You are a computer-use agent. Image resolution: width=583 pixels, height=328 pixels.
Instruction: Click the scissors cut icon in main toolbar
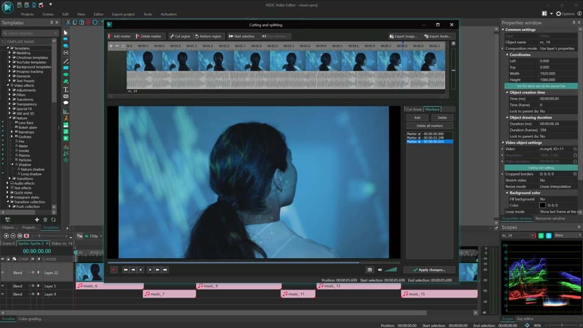pyautogui.click(x=68, y=22)
